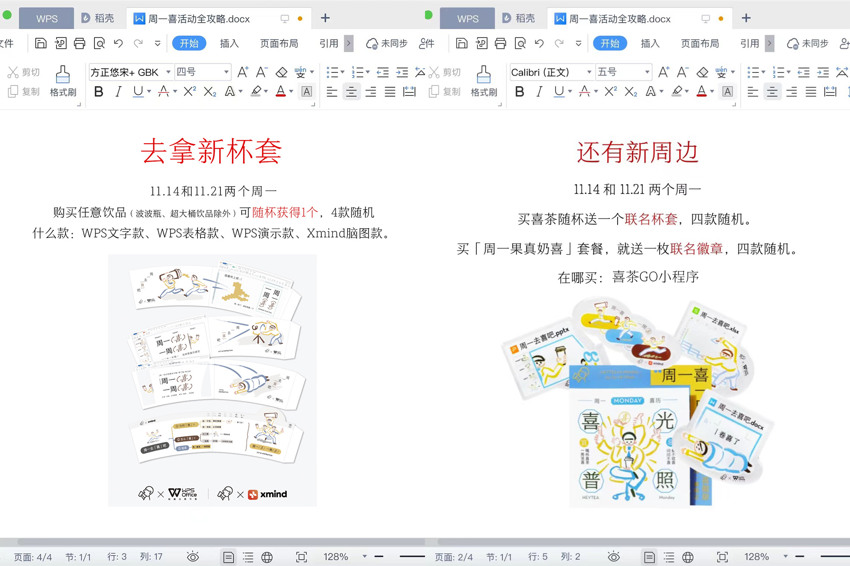
Task: Toggle Italic in right window
Action: (539, 92)
